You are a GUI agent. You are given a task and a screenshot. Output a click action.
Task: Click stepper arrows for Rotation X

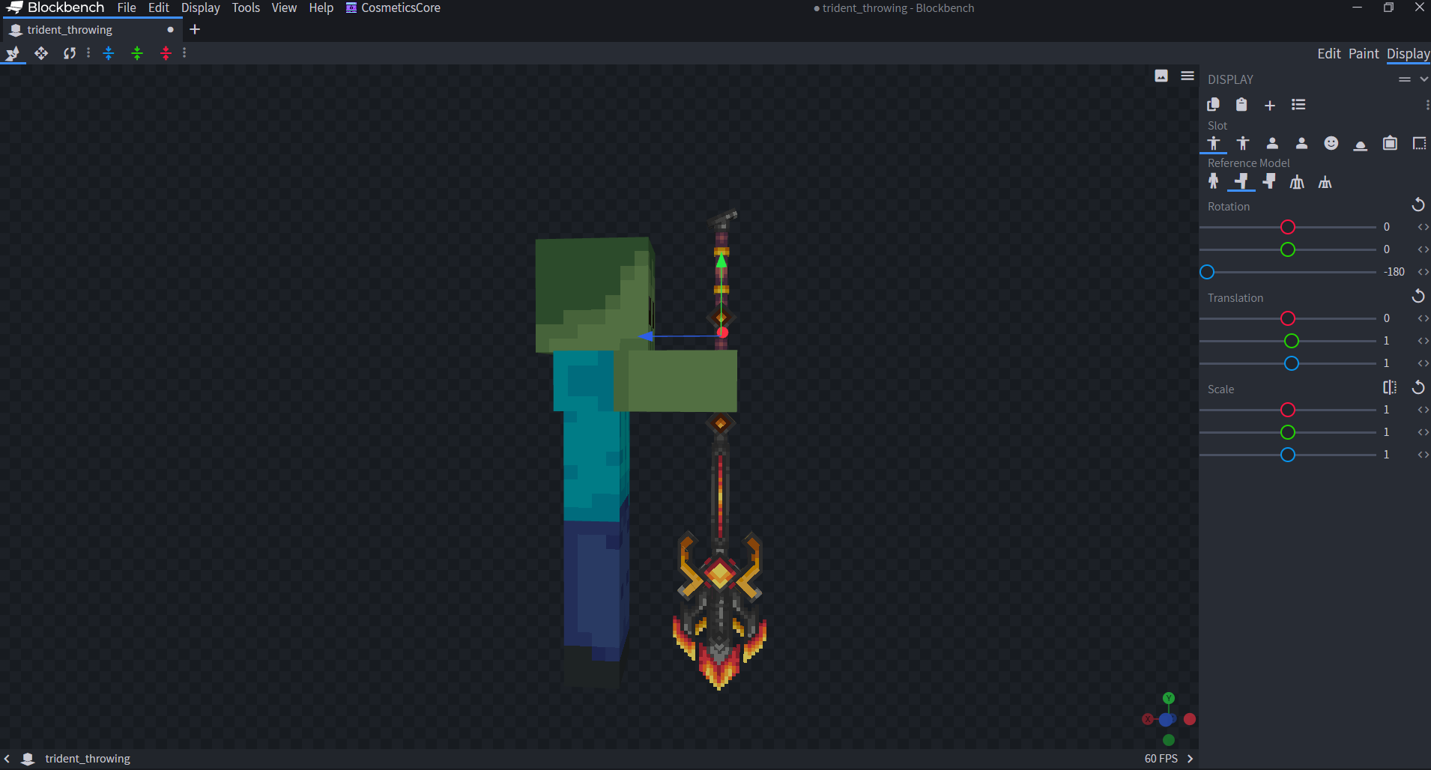click(1423, 227)
